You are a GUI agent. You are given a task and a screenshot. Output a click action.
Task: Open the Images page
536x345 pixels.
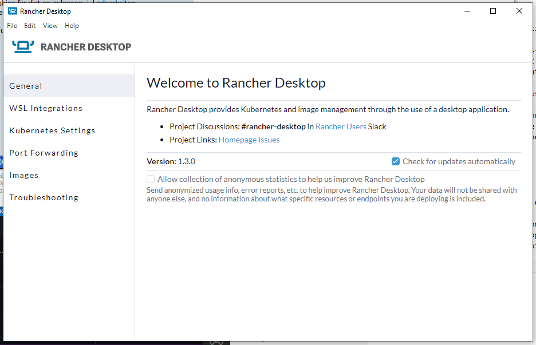(23, 175)
